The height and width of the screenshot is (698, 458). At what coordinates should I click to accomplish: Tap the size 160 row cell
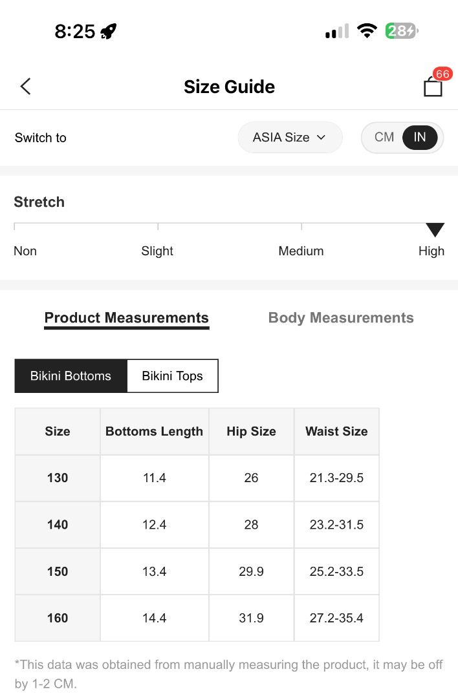point(58,619)
